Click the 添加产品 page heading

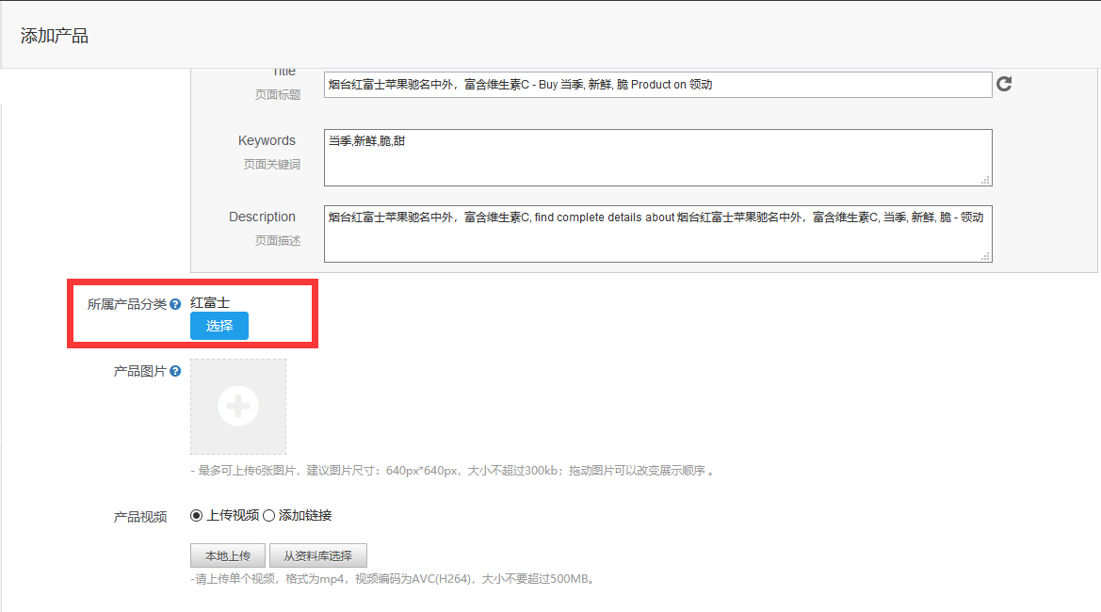click(x=55, y=36)
